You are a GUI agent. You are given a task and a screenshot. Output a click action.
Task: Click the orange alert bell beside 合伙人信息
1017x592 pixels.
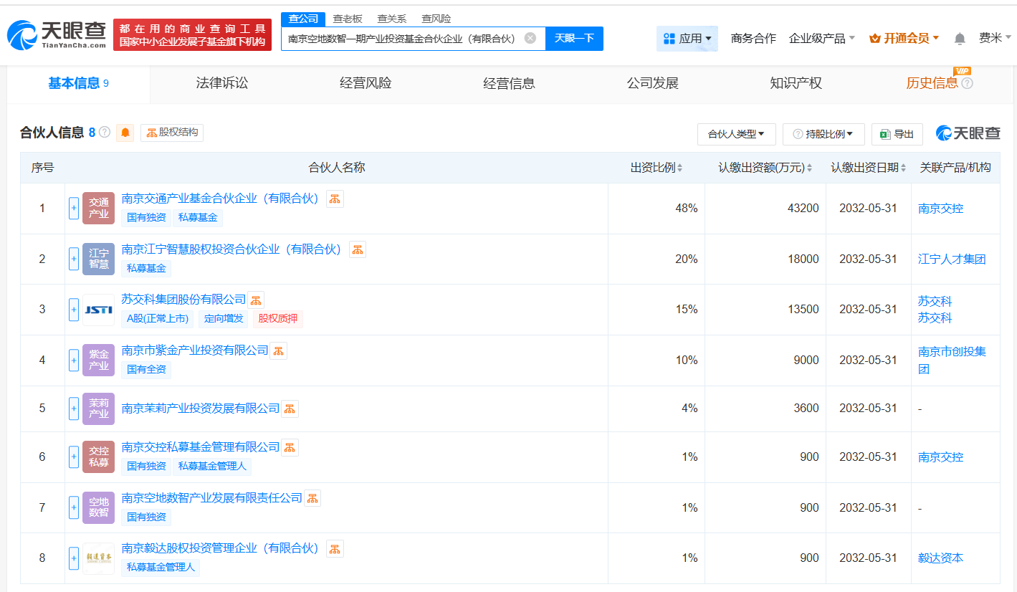tap(125, 133)
